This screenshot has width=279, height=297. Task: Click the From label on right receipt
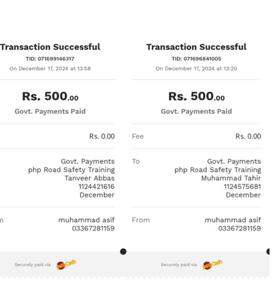click(141, 220)
